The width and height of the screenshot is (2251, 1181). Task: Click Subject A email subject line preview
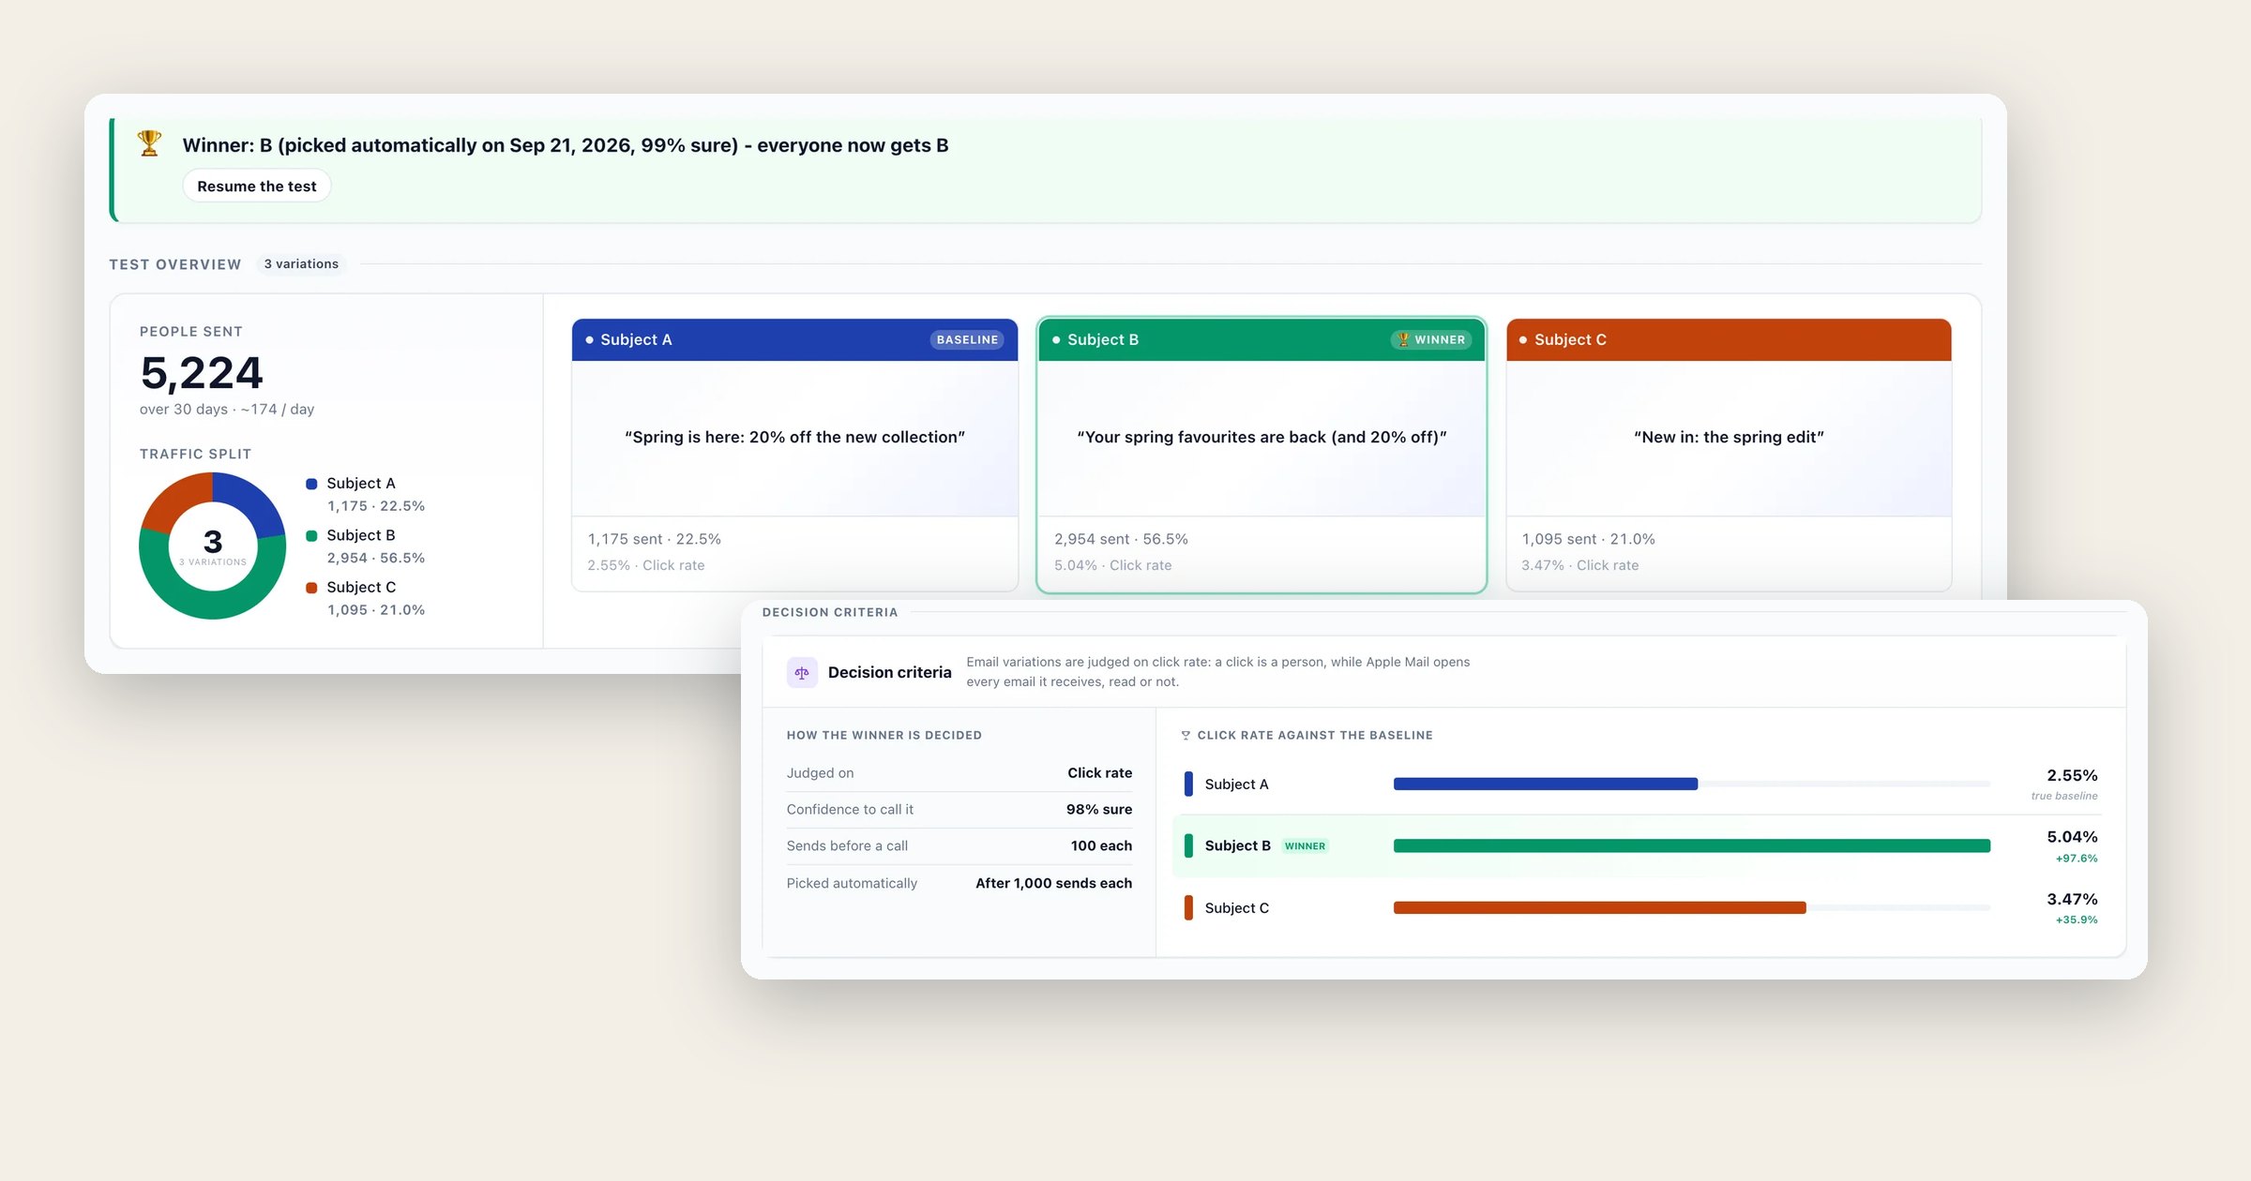tap(794, 437)
